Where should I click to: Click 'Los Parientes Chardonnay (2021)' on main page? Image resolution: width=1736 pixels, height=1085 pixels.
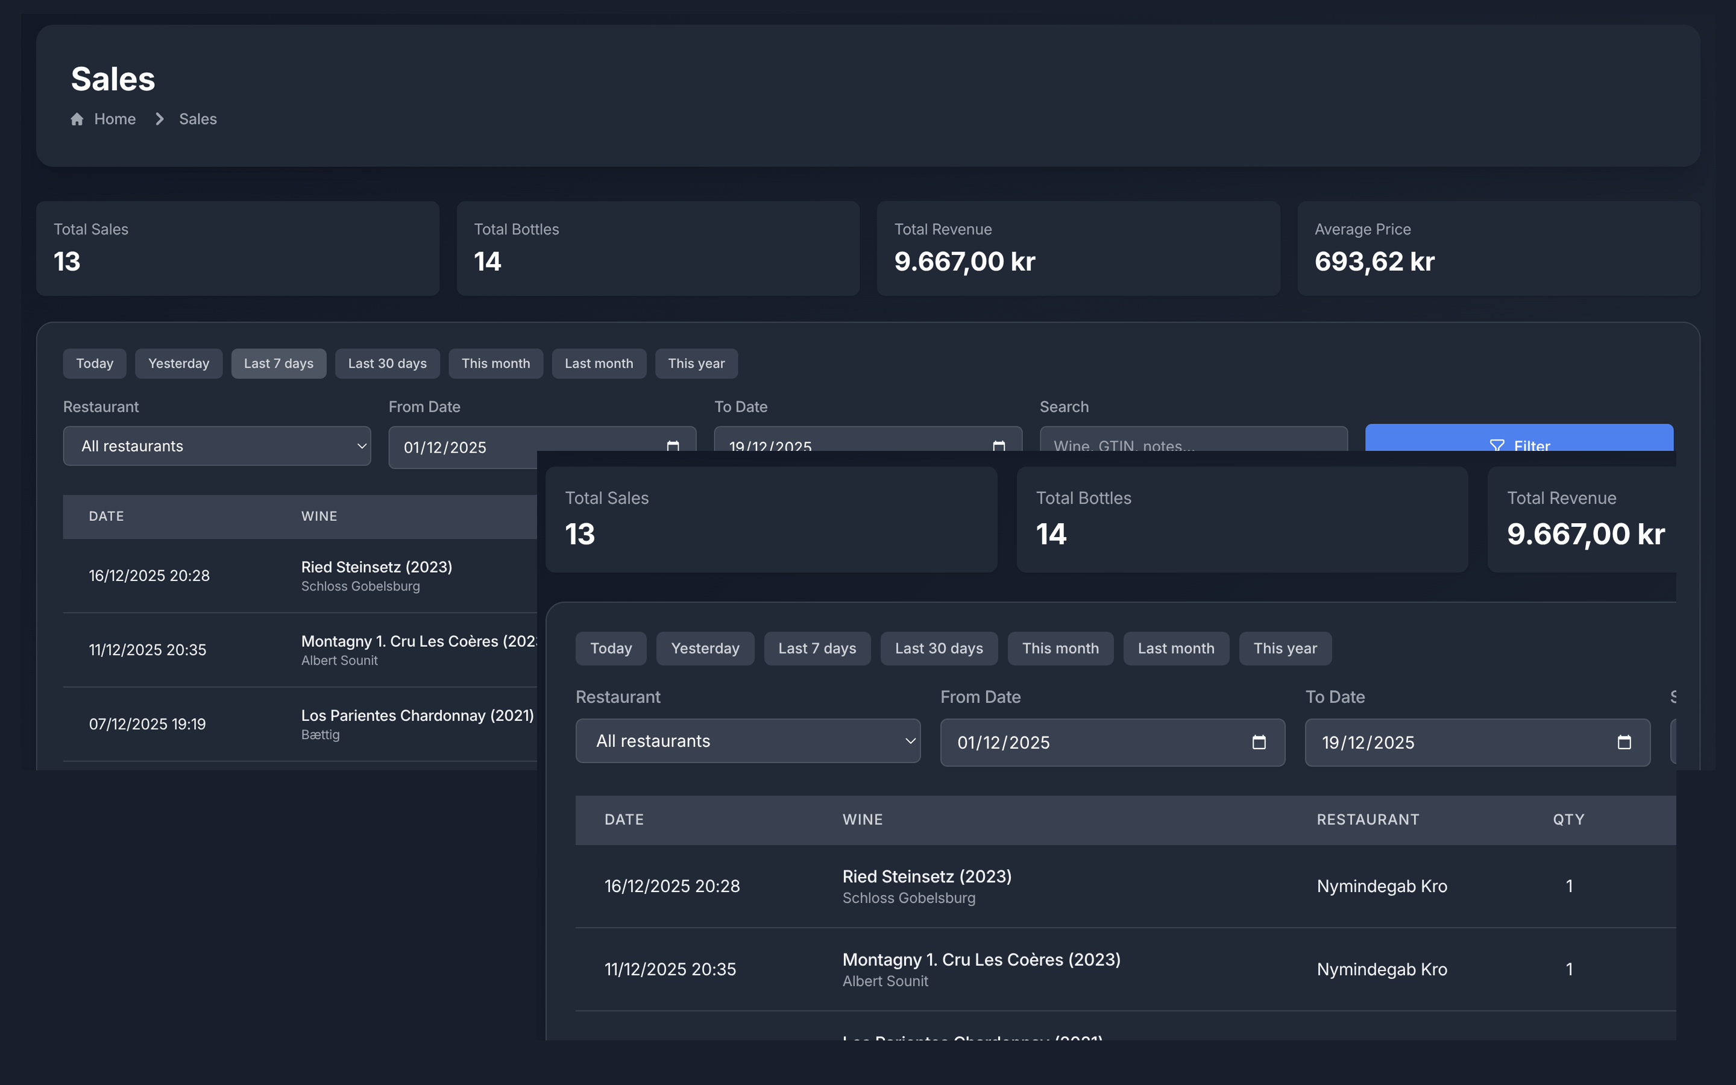pos(418,715)
